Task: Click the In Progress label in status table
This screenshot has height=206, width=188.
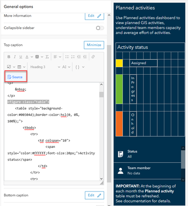Action: coord(133,89)
